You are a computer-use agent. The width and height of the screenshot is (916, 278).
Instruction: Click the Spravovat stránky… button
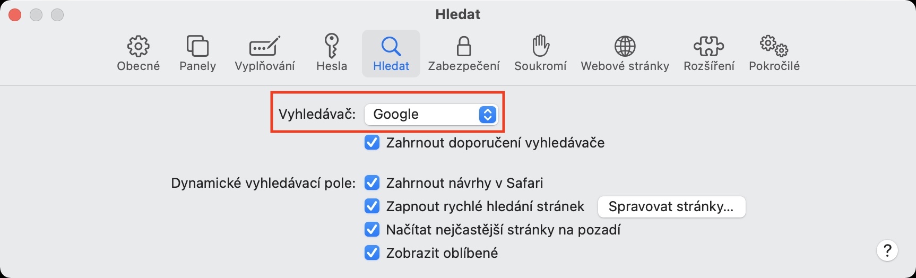click(671, 207)
